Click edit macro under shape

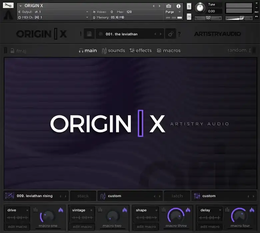pos(146,227)
